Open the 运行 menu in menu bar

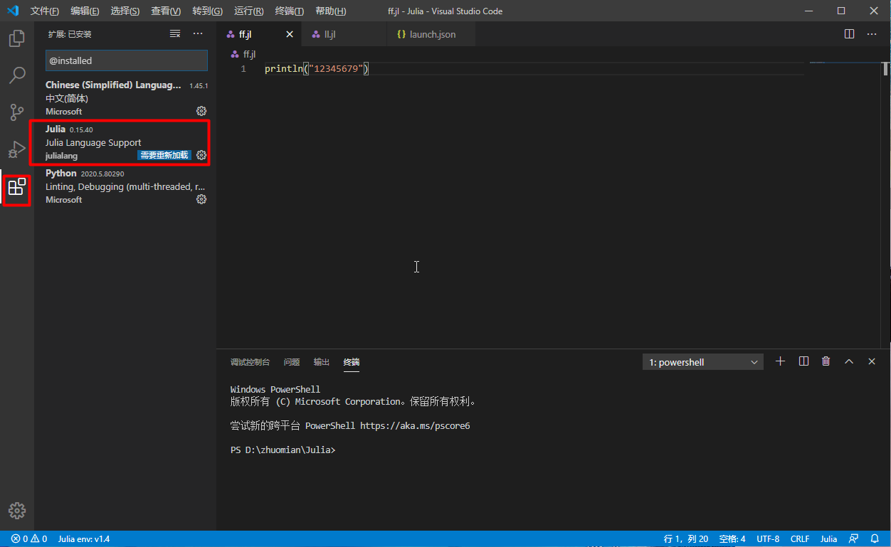(248, 11)
